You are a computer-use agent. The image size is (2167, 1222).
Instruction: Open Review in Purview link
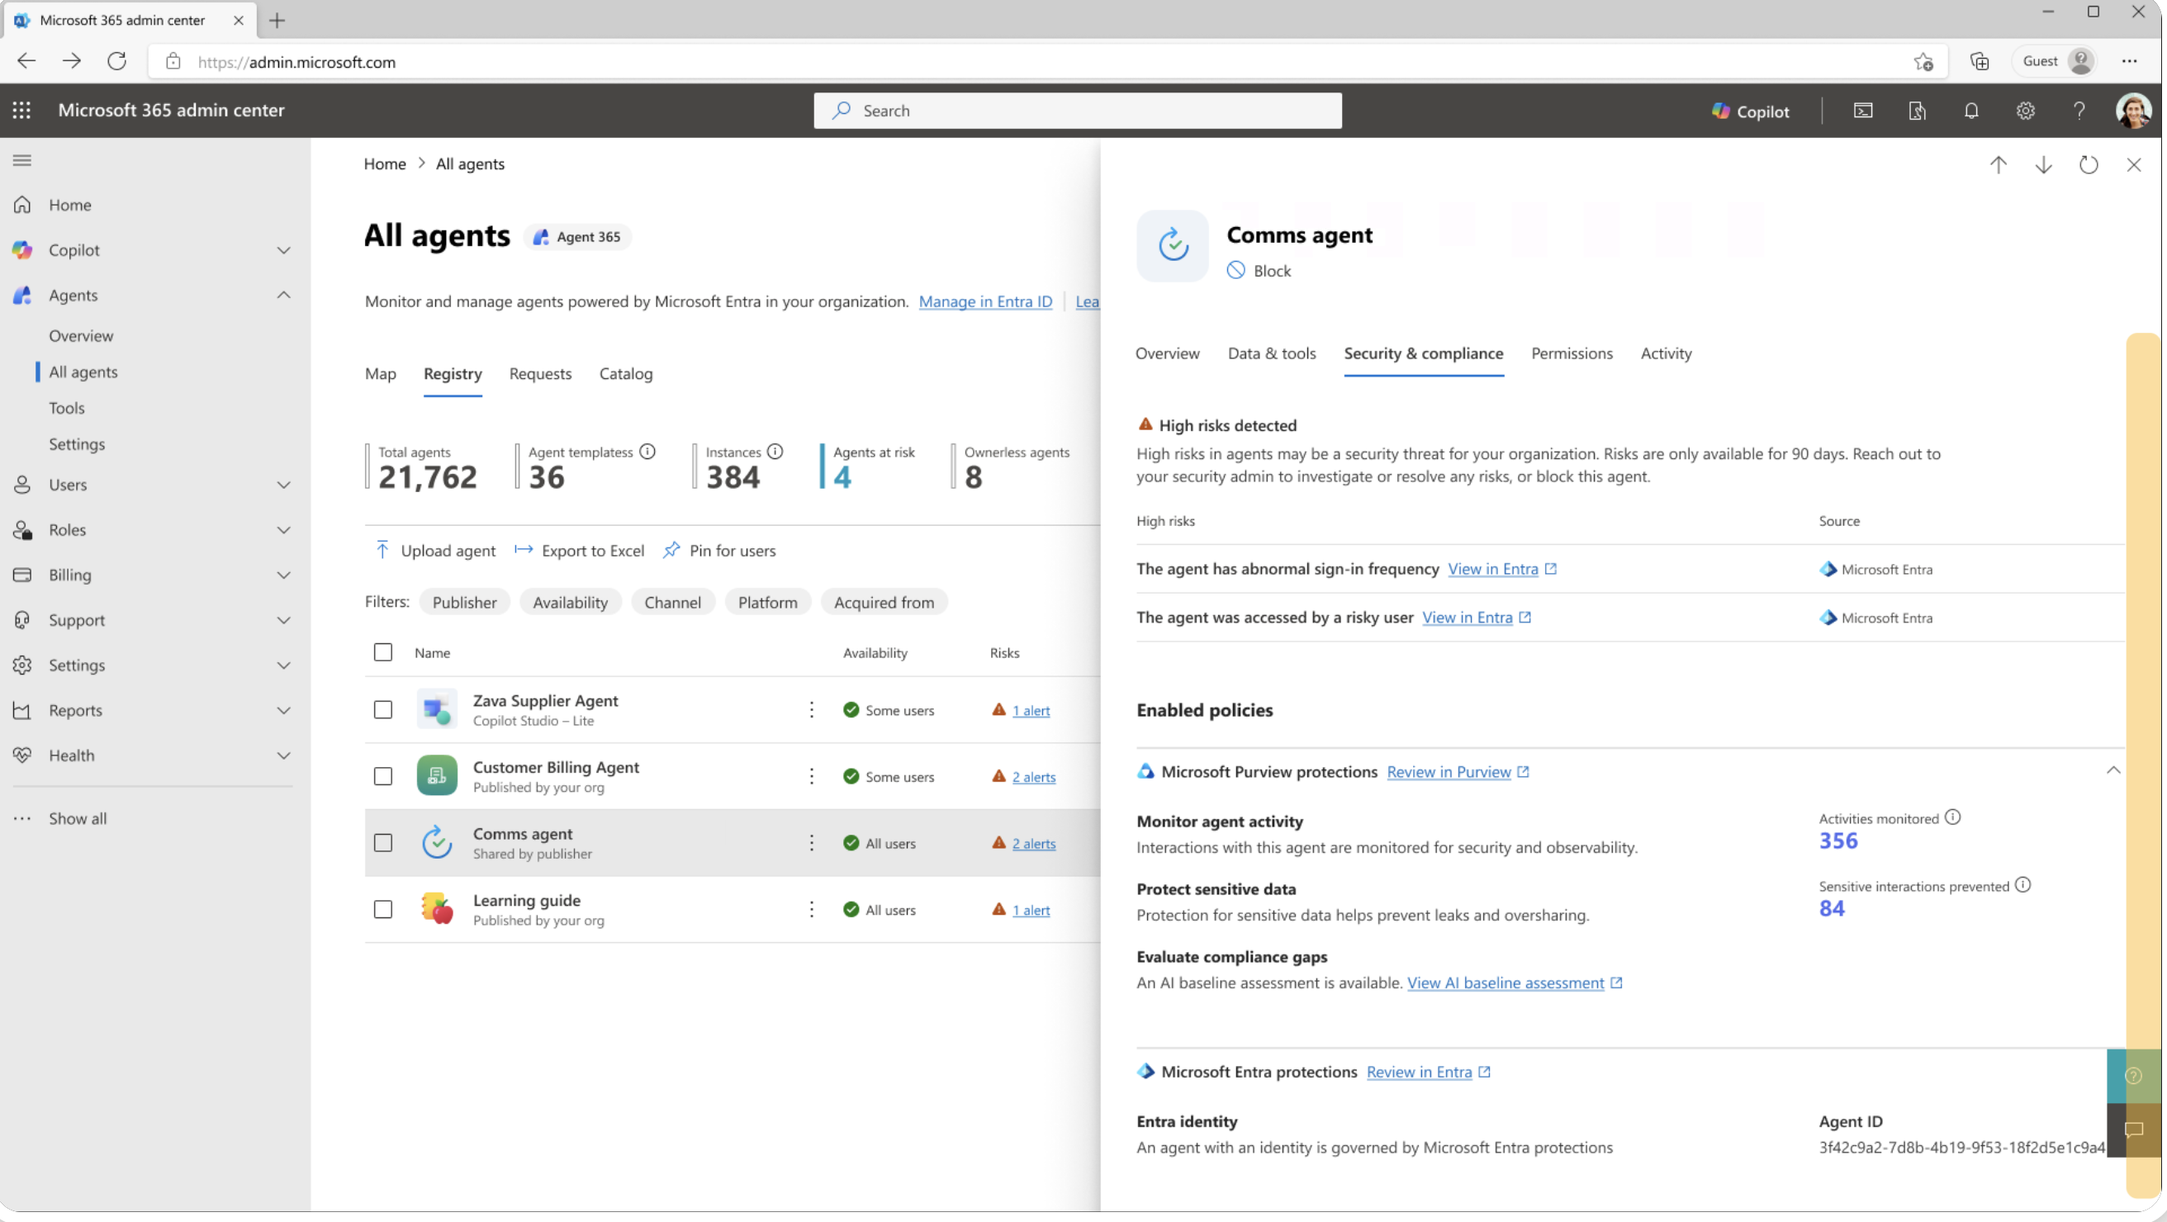pos(1458,772)
